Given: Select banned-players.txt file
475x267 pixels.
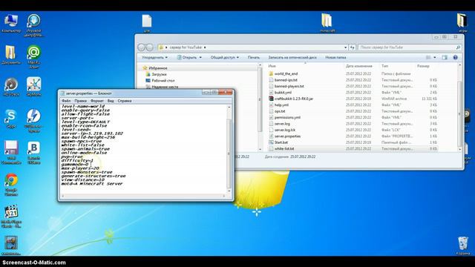Looking at the screenshot, I should pyautogui.click(x=289, y=86).
